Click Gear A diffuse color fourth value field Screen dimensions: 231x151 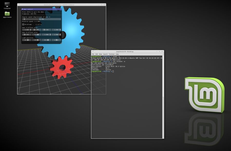pos(56,30)
